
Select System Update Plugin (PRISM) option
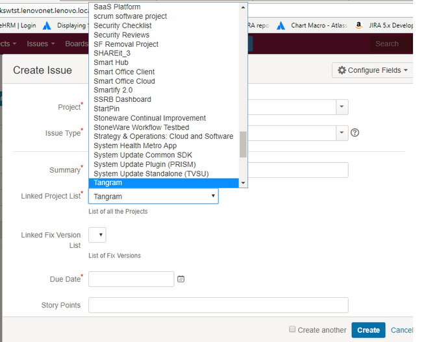(x=164, y=164)
